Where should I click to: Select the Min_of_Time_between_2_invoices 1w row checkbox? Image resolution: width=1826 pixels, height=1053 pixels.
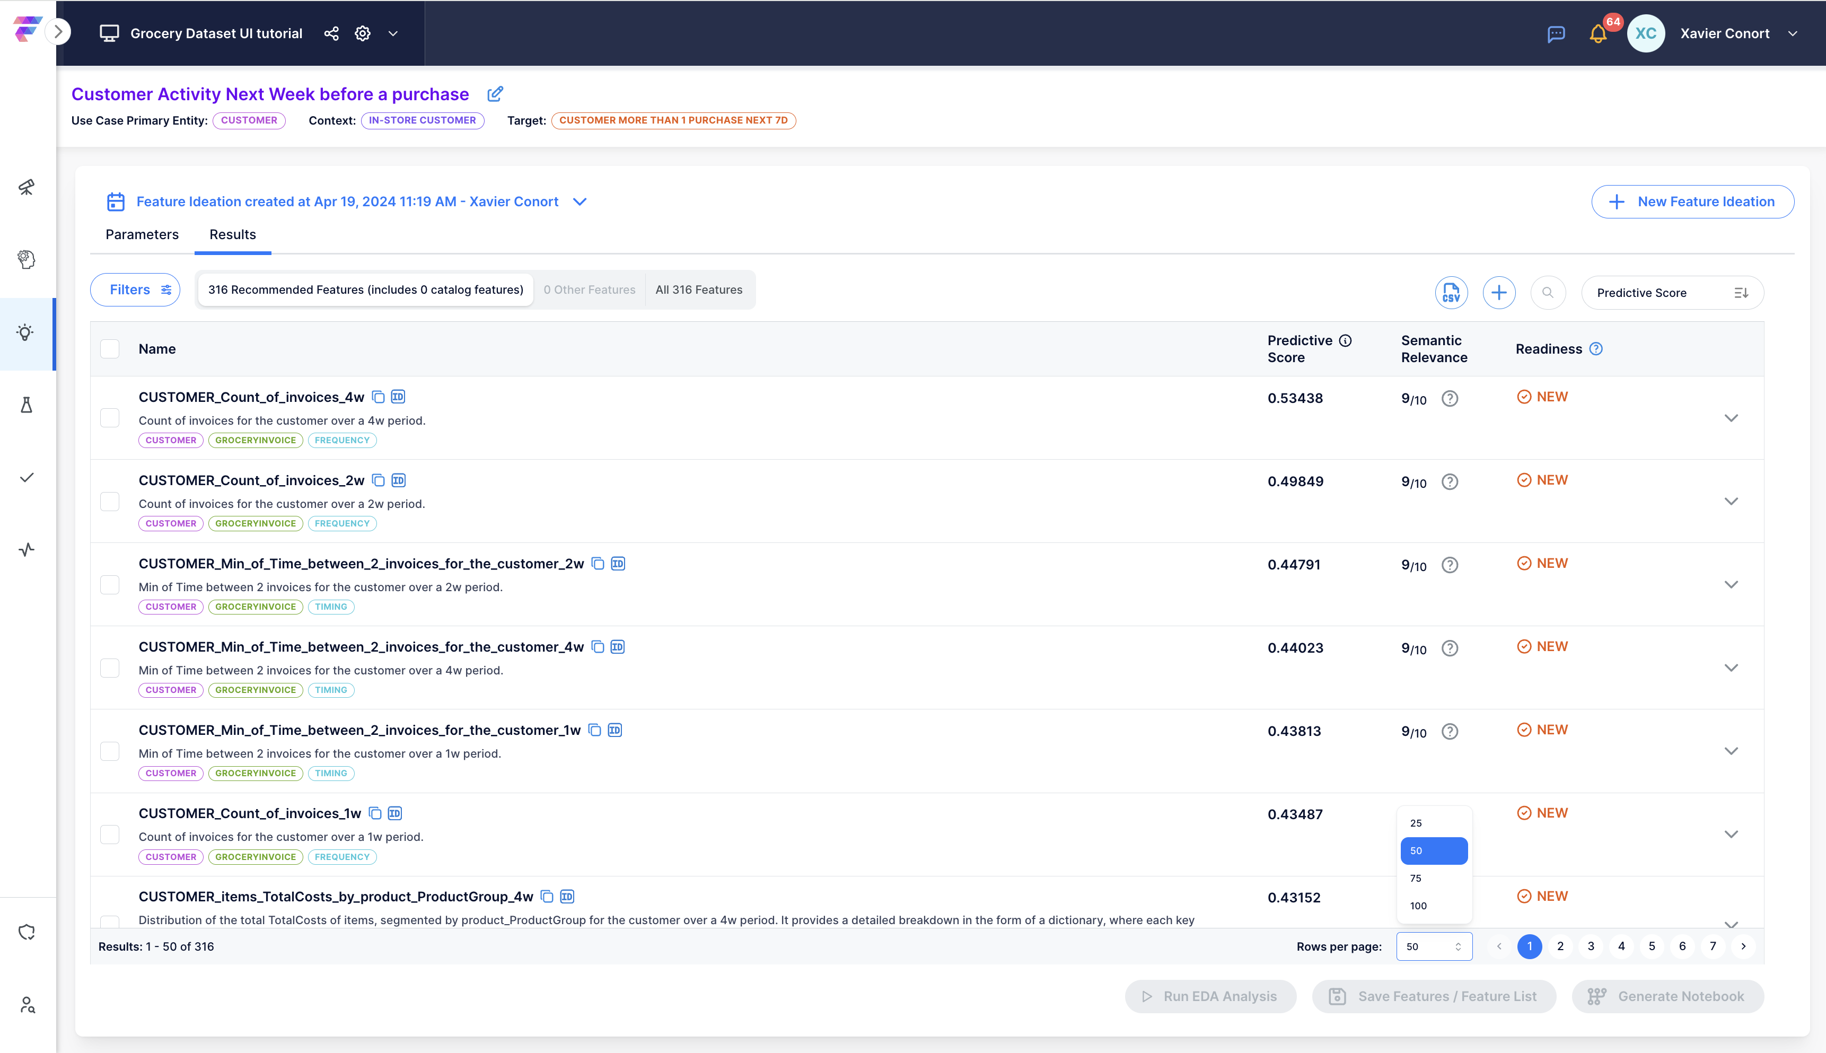tap(110, 751)
